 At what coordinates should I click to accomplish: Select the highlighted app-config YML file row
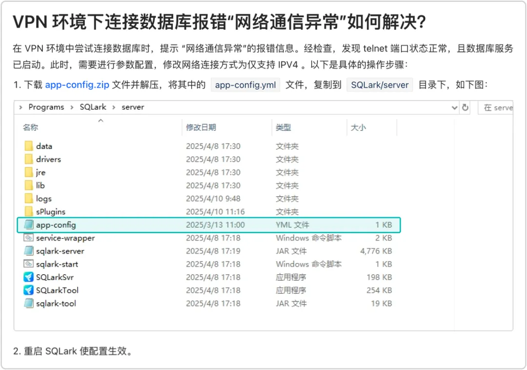point(209,225)
